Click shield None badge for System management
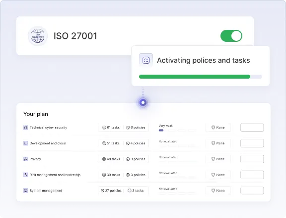The height and width of the screenshot is (218, 286). point(218,191)
